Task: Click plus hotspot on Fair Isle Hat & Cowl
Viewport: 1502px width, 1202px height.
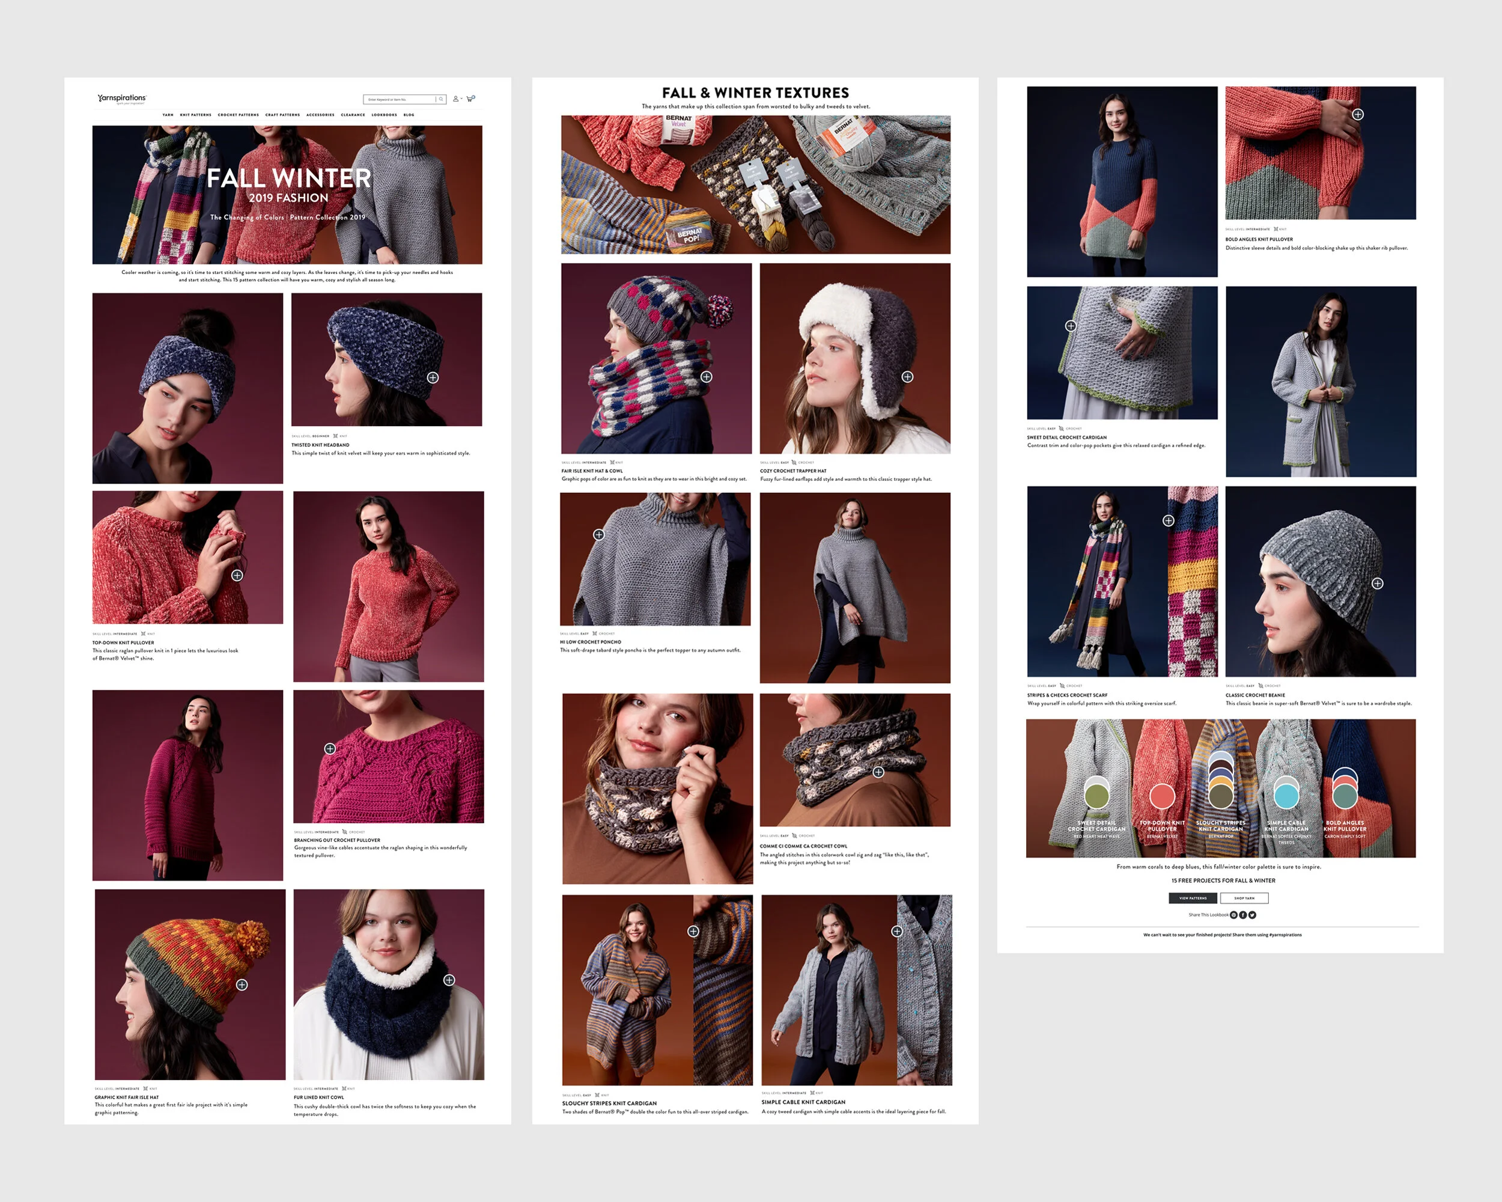Action: [x=707, y=377]
